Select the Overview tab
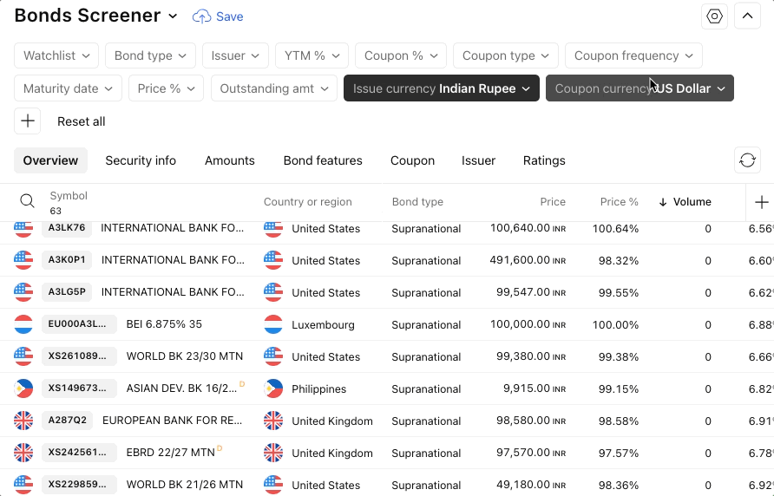The height and width of the screenshot is (496, 774). point(50,160)
